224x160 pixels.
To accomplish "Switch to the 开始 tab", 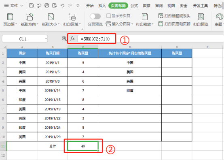I will (90, 6).
